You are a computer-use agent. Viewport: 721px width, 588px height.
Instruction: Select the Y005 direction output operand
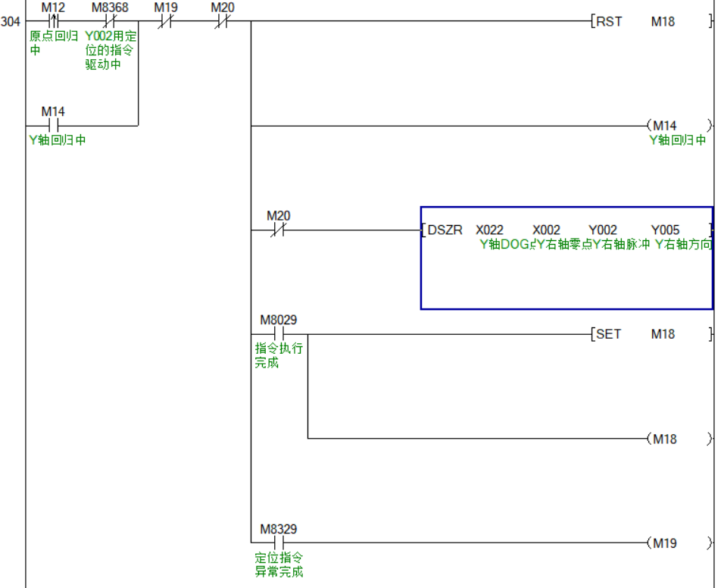(665, 230)
